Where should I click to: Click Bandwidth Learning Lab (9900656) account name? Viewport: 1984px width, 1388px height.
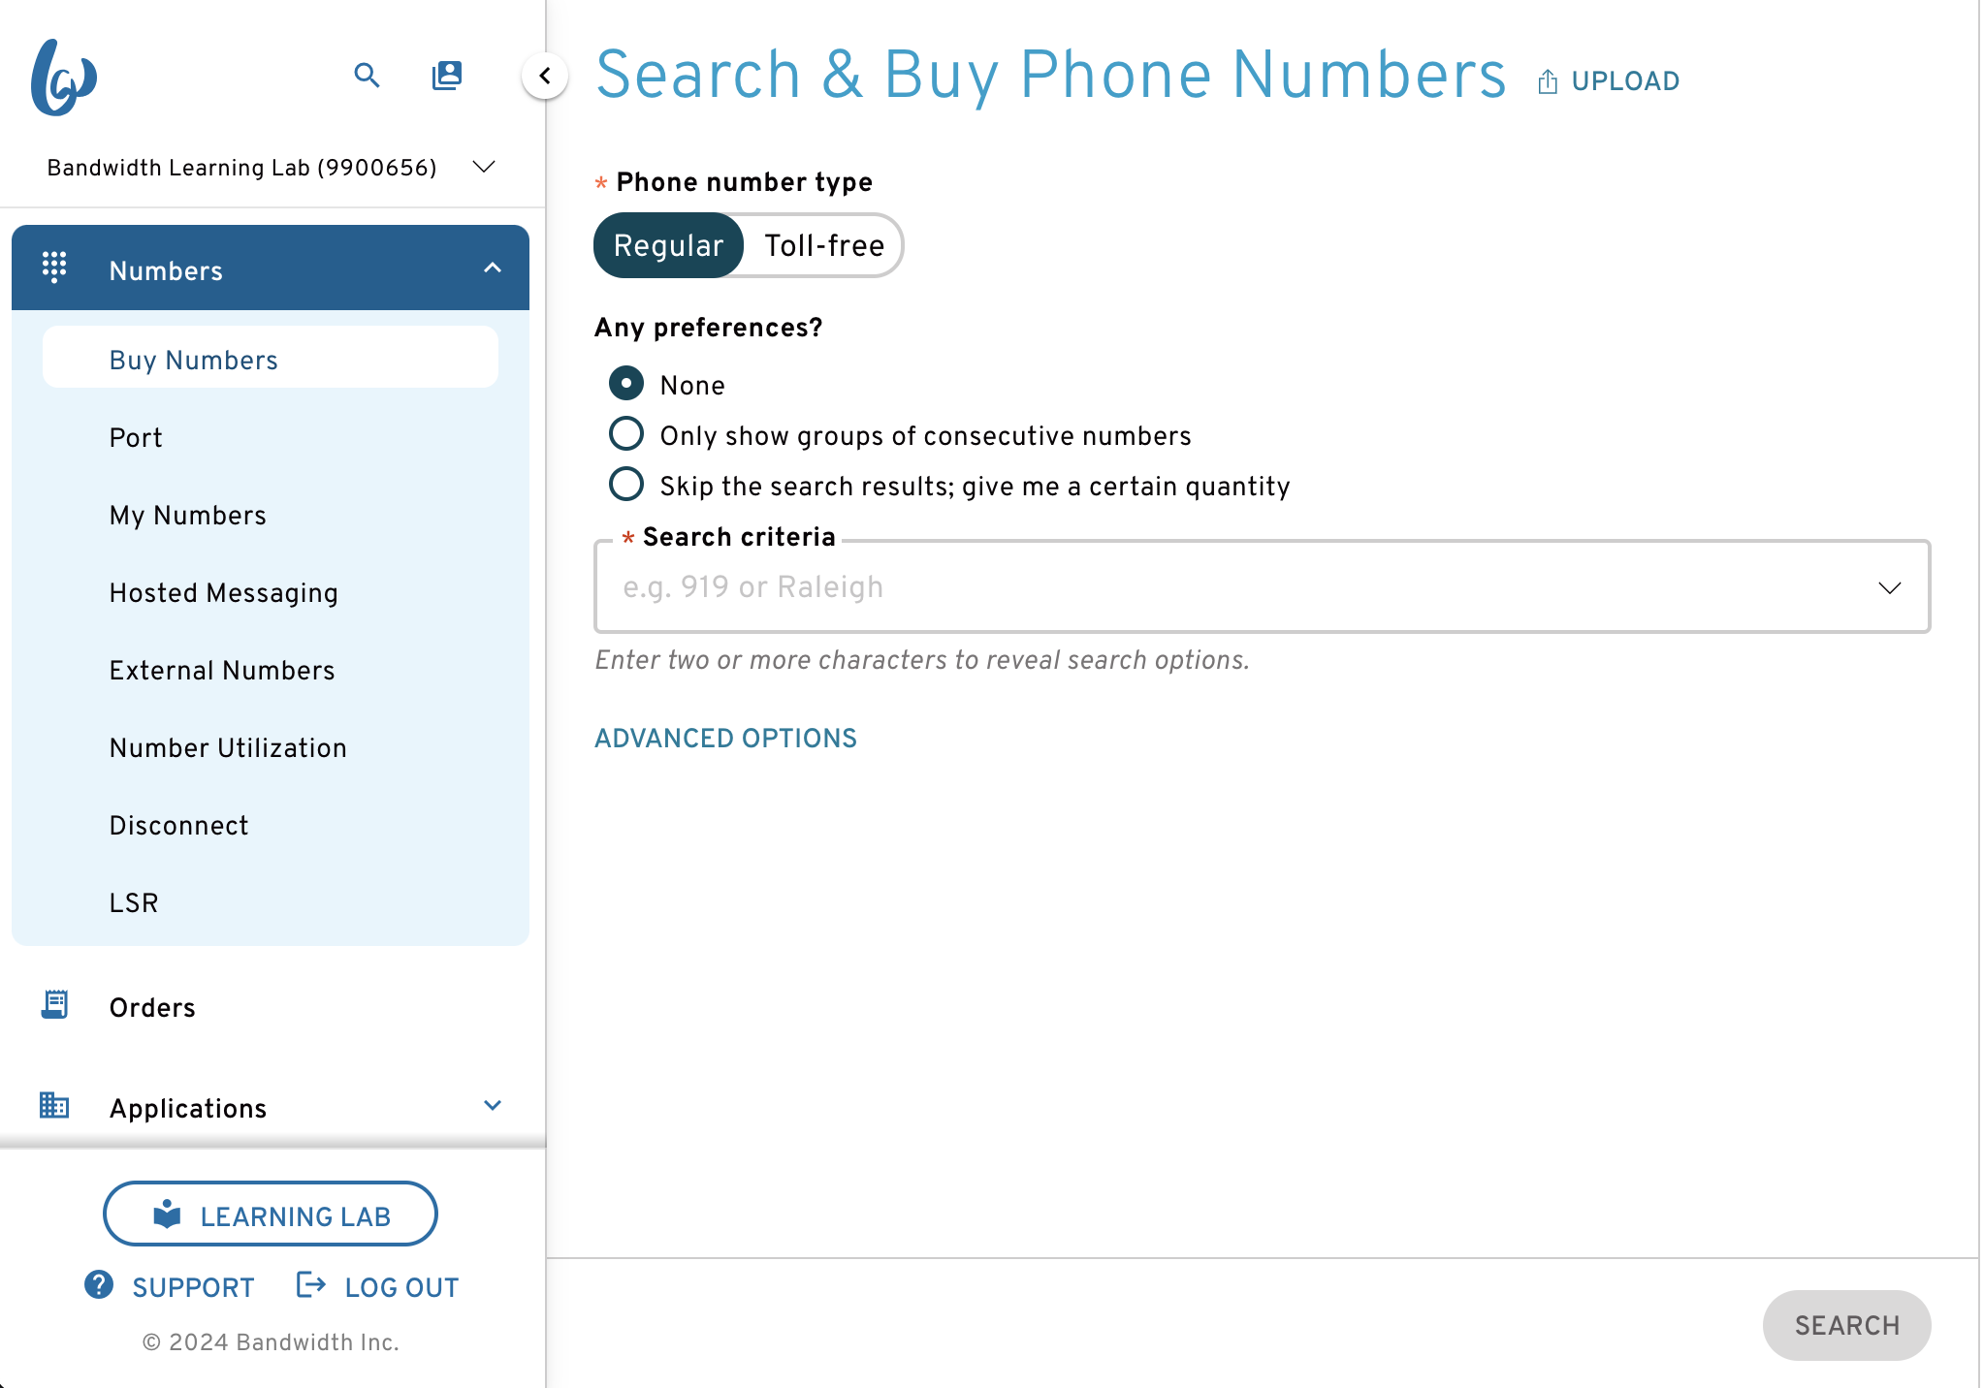coord(242,168)
